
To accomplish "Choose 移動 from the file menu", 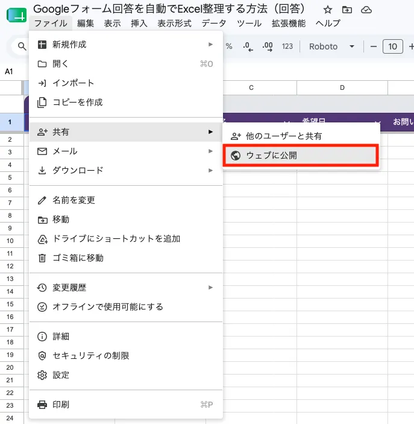I will 126,220.
